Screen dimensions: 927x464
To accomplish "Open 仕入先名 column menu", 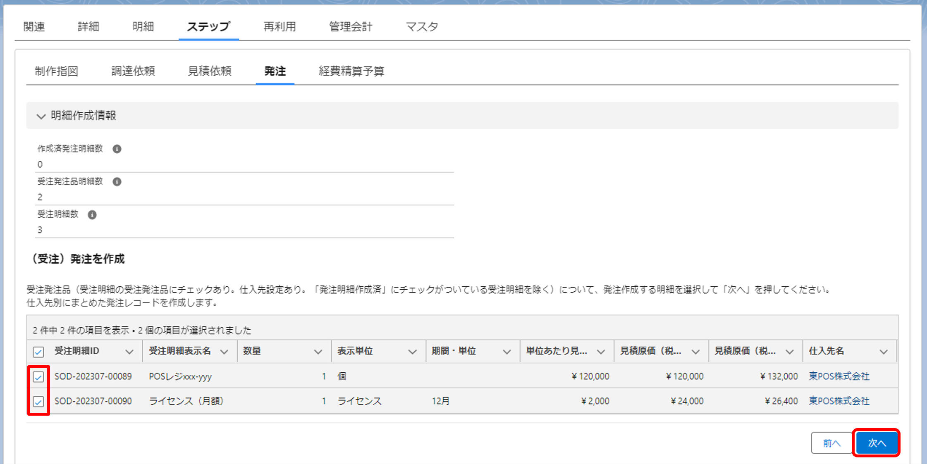I will point(884,352).
